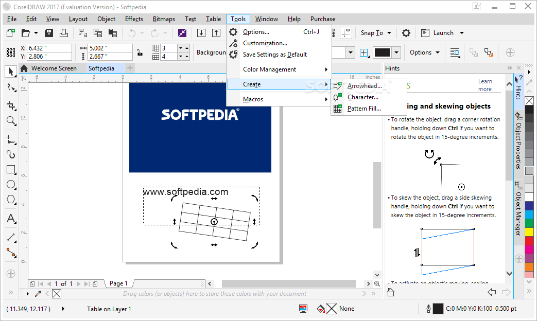This screenshot has height=321, width=537.
Task: Expand the Snap To dropdown
Action: [389, 33]
